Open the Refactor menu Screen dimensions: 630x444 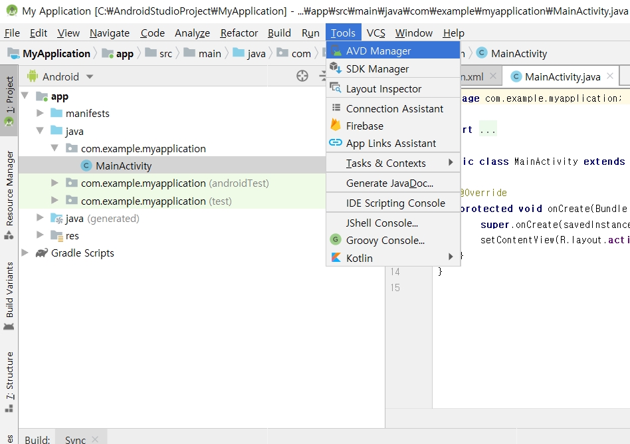point(239,33)
